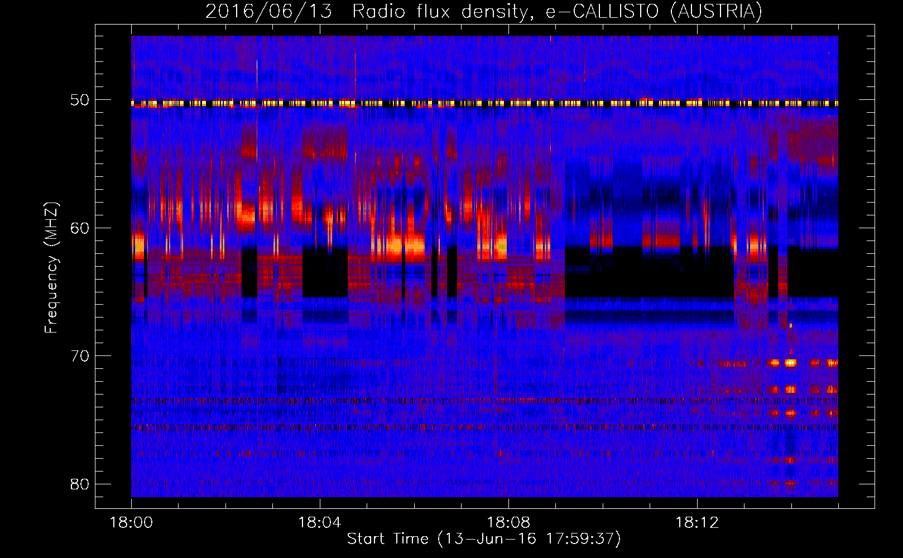Image resolution: width=903 pixels, height=558 pixels.
Task: Click the "80" frequency tick label
Action: (x=80, y=484)
